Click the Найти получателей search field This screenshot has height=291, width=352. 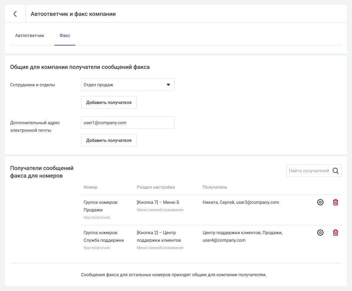[x=309, y=171]
